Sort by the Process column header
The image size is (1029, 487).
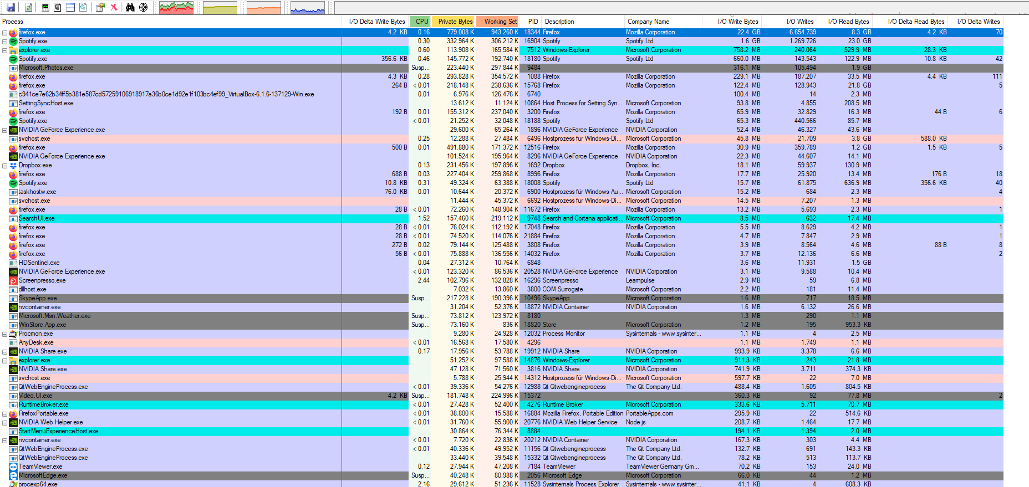point(171,22)
